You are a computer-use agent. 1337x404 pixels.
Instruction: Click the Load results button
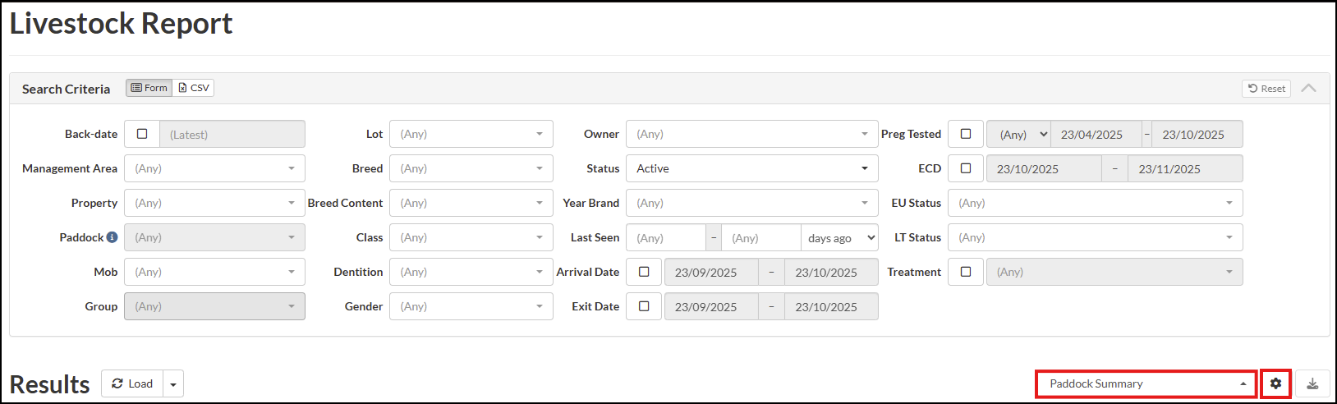(132, 383)
